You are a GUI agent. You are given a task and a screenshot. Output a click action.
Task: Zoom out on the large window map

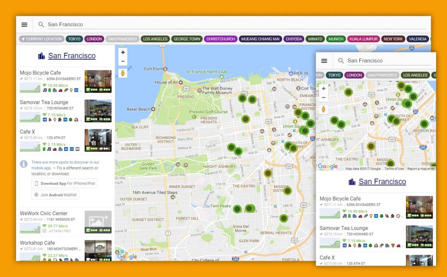[123, 61]
